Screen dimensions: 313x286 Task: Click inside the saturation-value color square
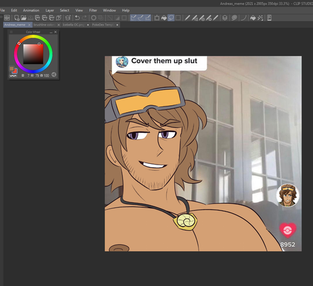coord(33,54)
